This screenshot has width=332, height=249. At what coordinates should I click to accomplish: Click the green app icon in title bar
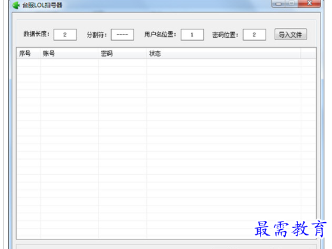[16, 5]
